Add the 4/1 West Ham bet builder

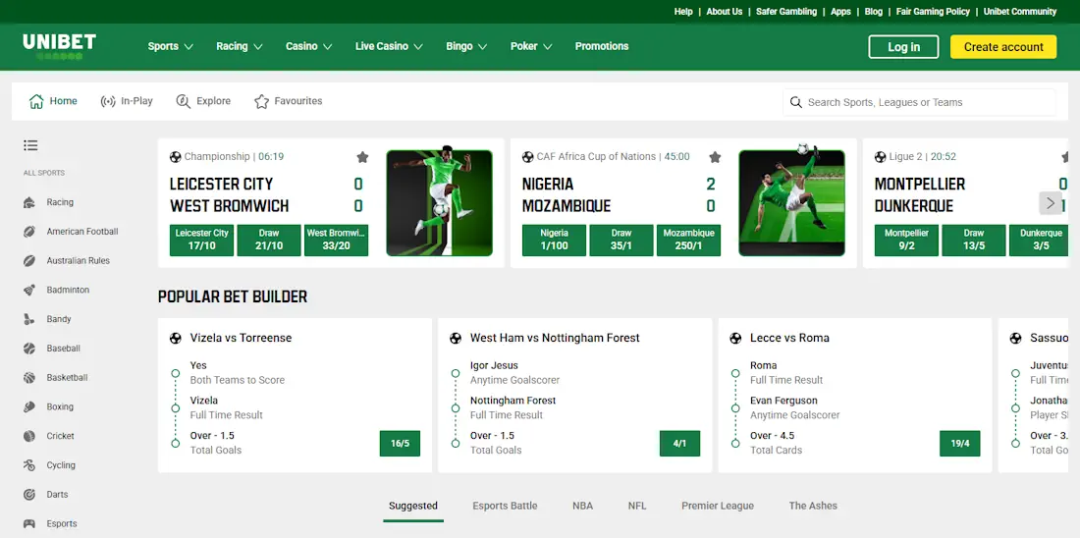click(x=679, y=444)
